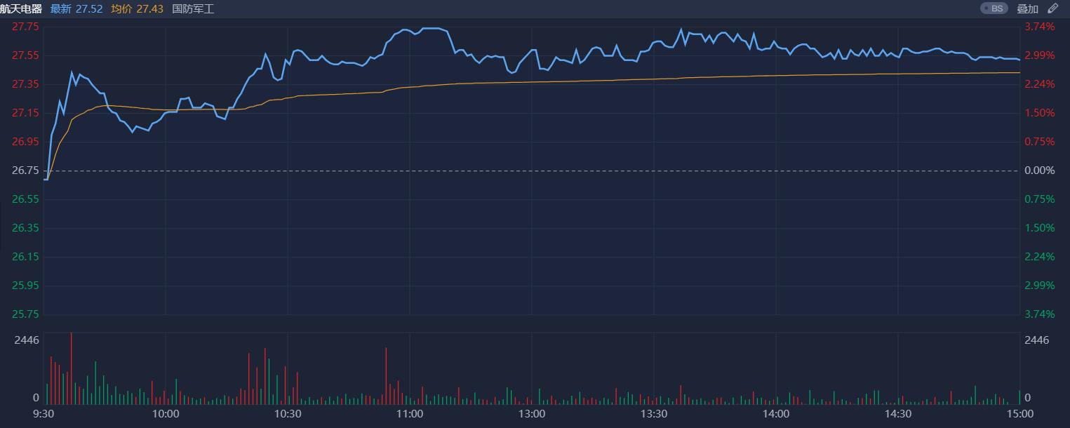
Task: Click the red 2.99% percentage axis label
Action: point(1039,55)
